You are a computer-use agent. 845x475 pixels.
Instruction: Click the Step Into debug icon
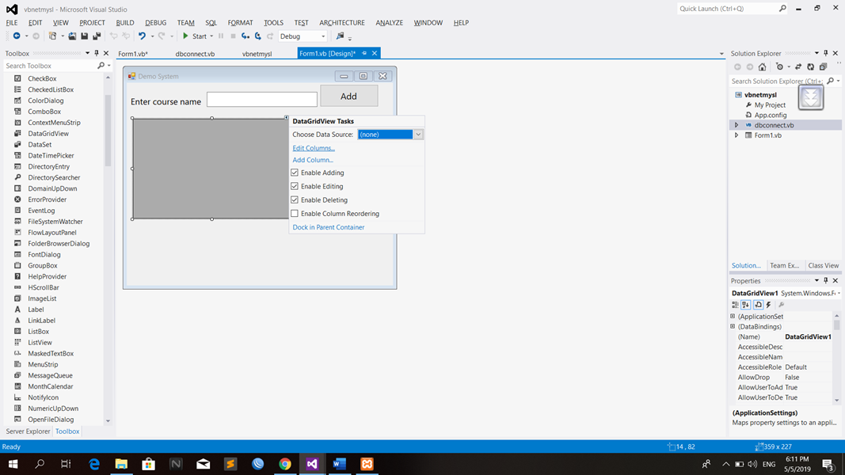[246, 36]
